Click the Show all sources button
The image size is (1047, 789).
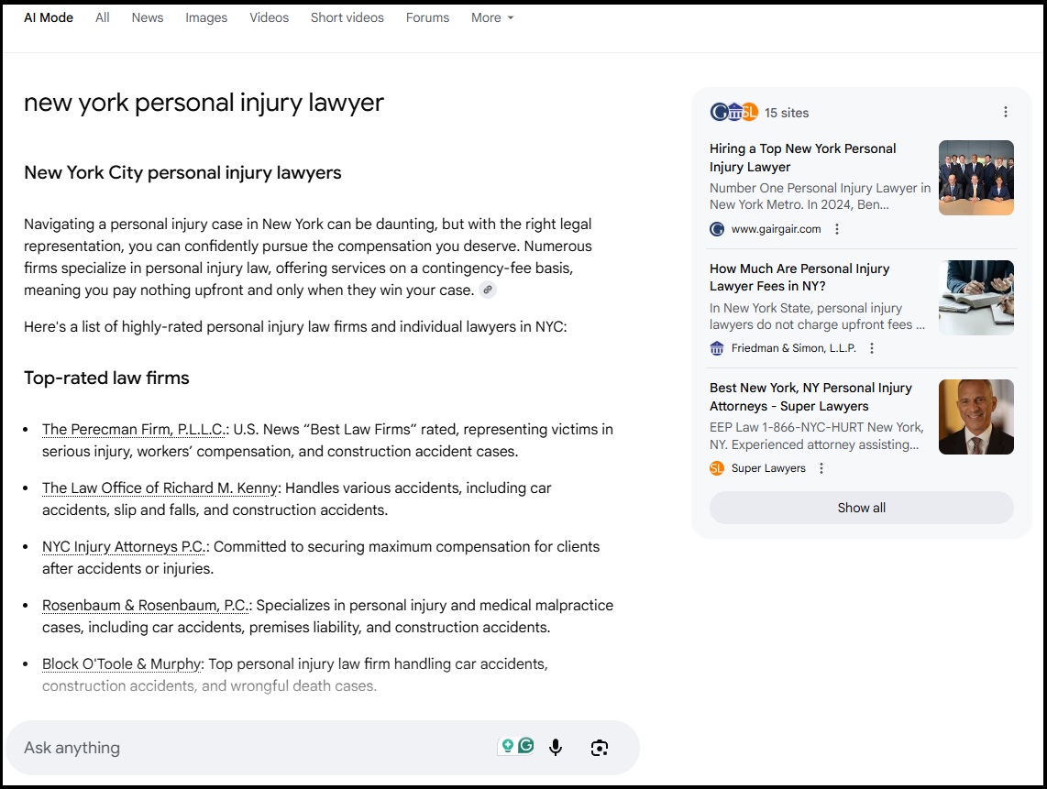[x=862, y=508]
